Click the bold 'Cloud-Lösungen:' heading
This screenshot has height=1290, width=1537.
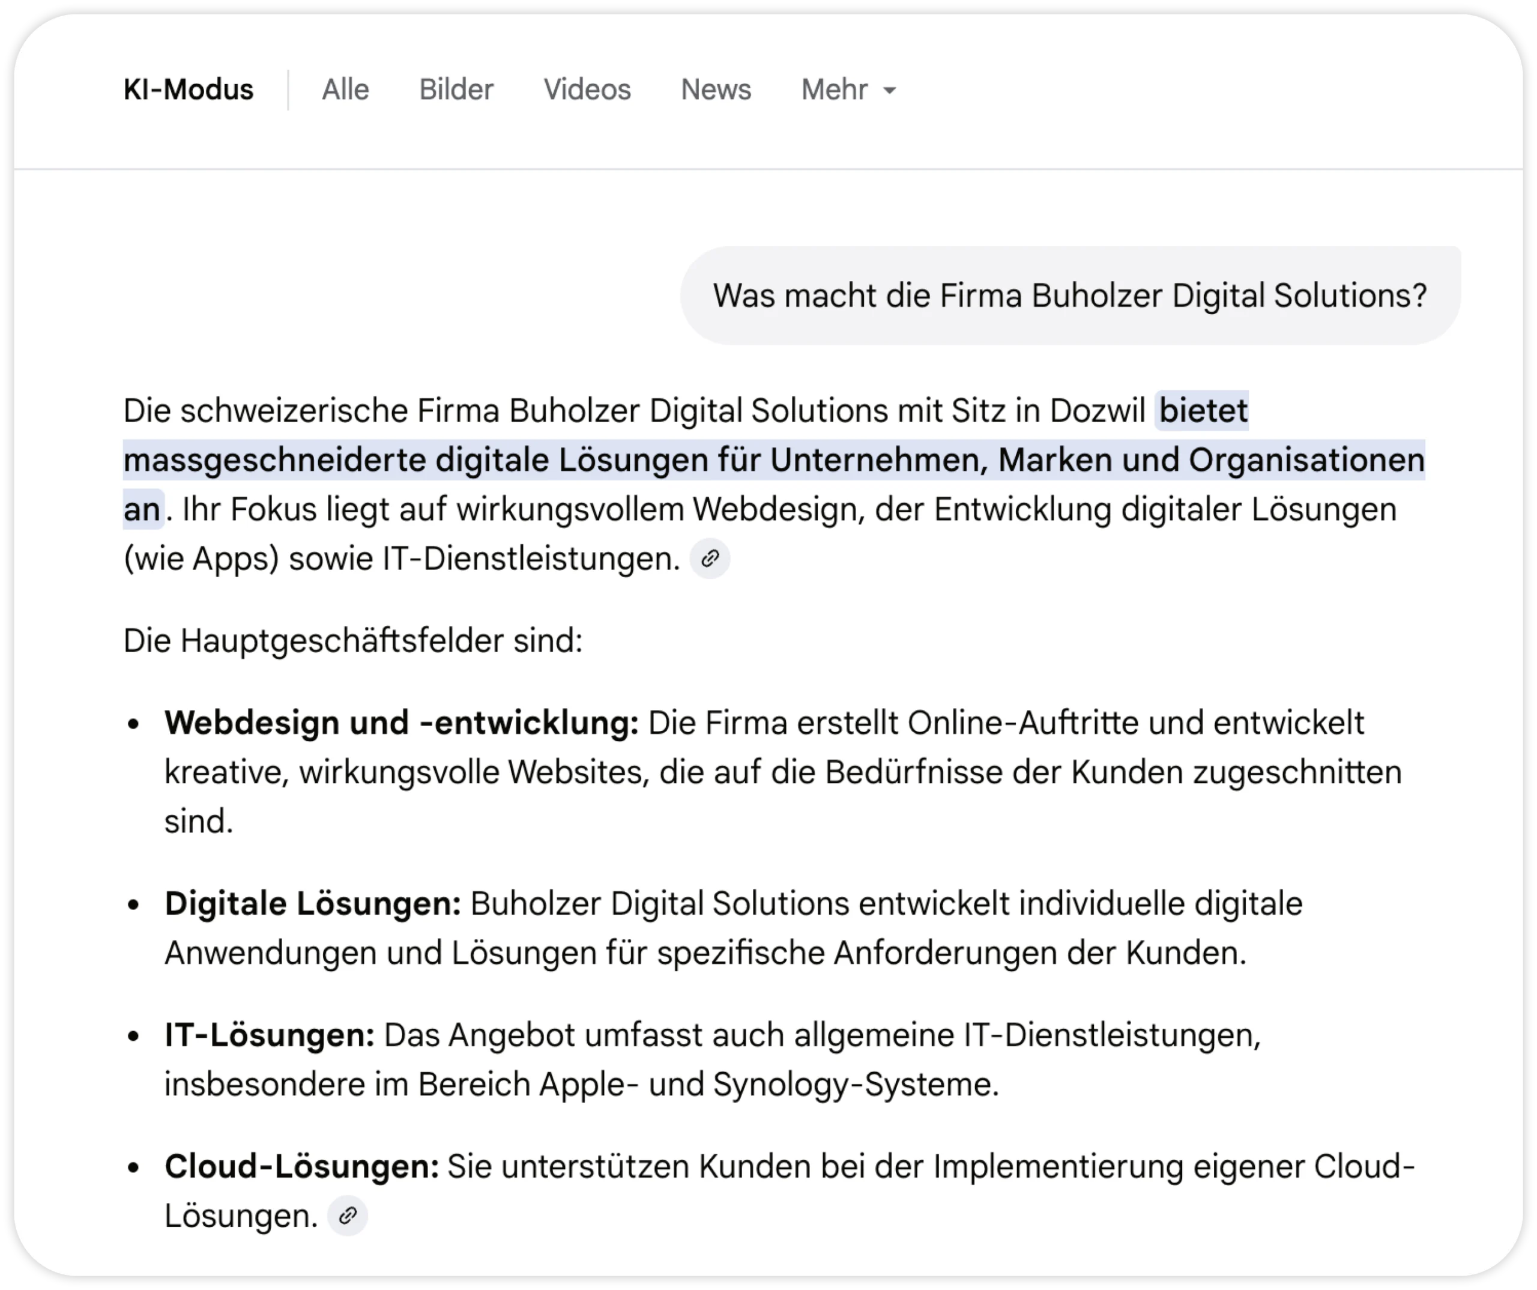[301, 1166]
